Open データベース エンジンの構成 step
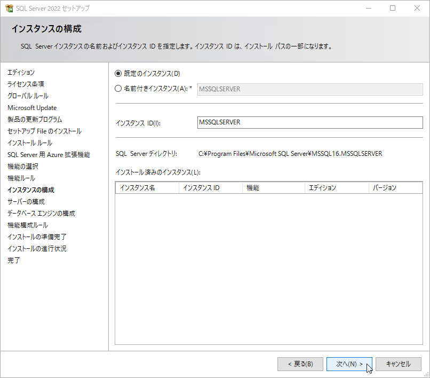This screenshot has height=378, width=430. [x=41, y=214]
